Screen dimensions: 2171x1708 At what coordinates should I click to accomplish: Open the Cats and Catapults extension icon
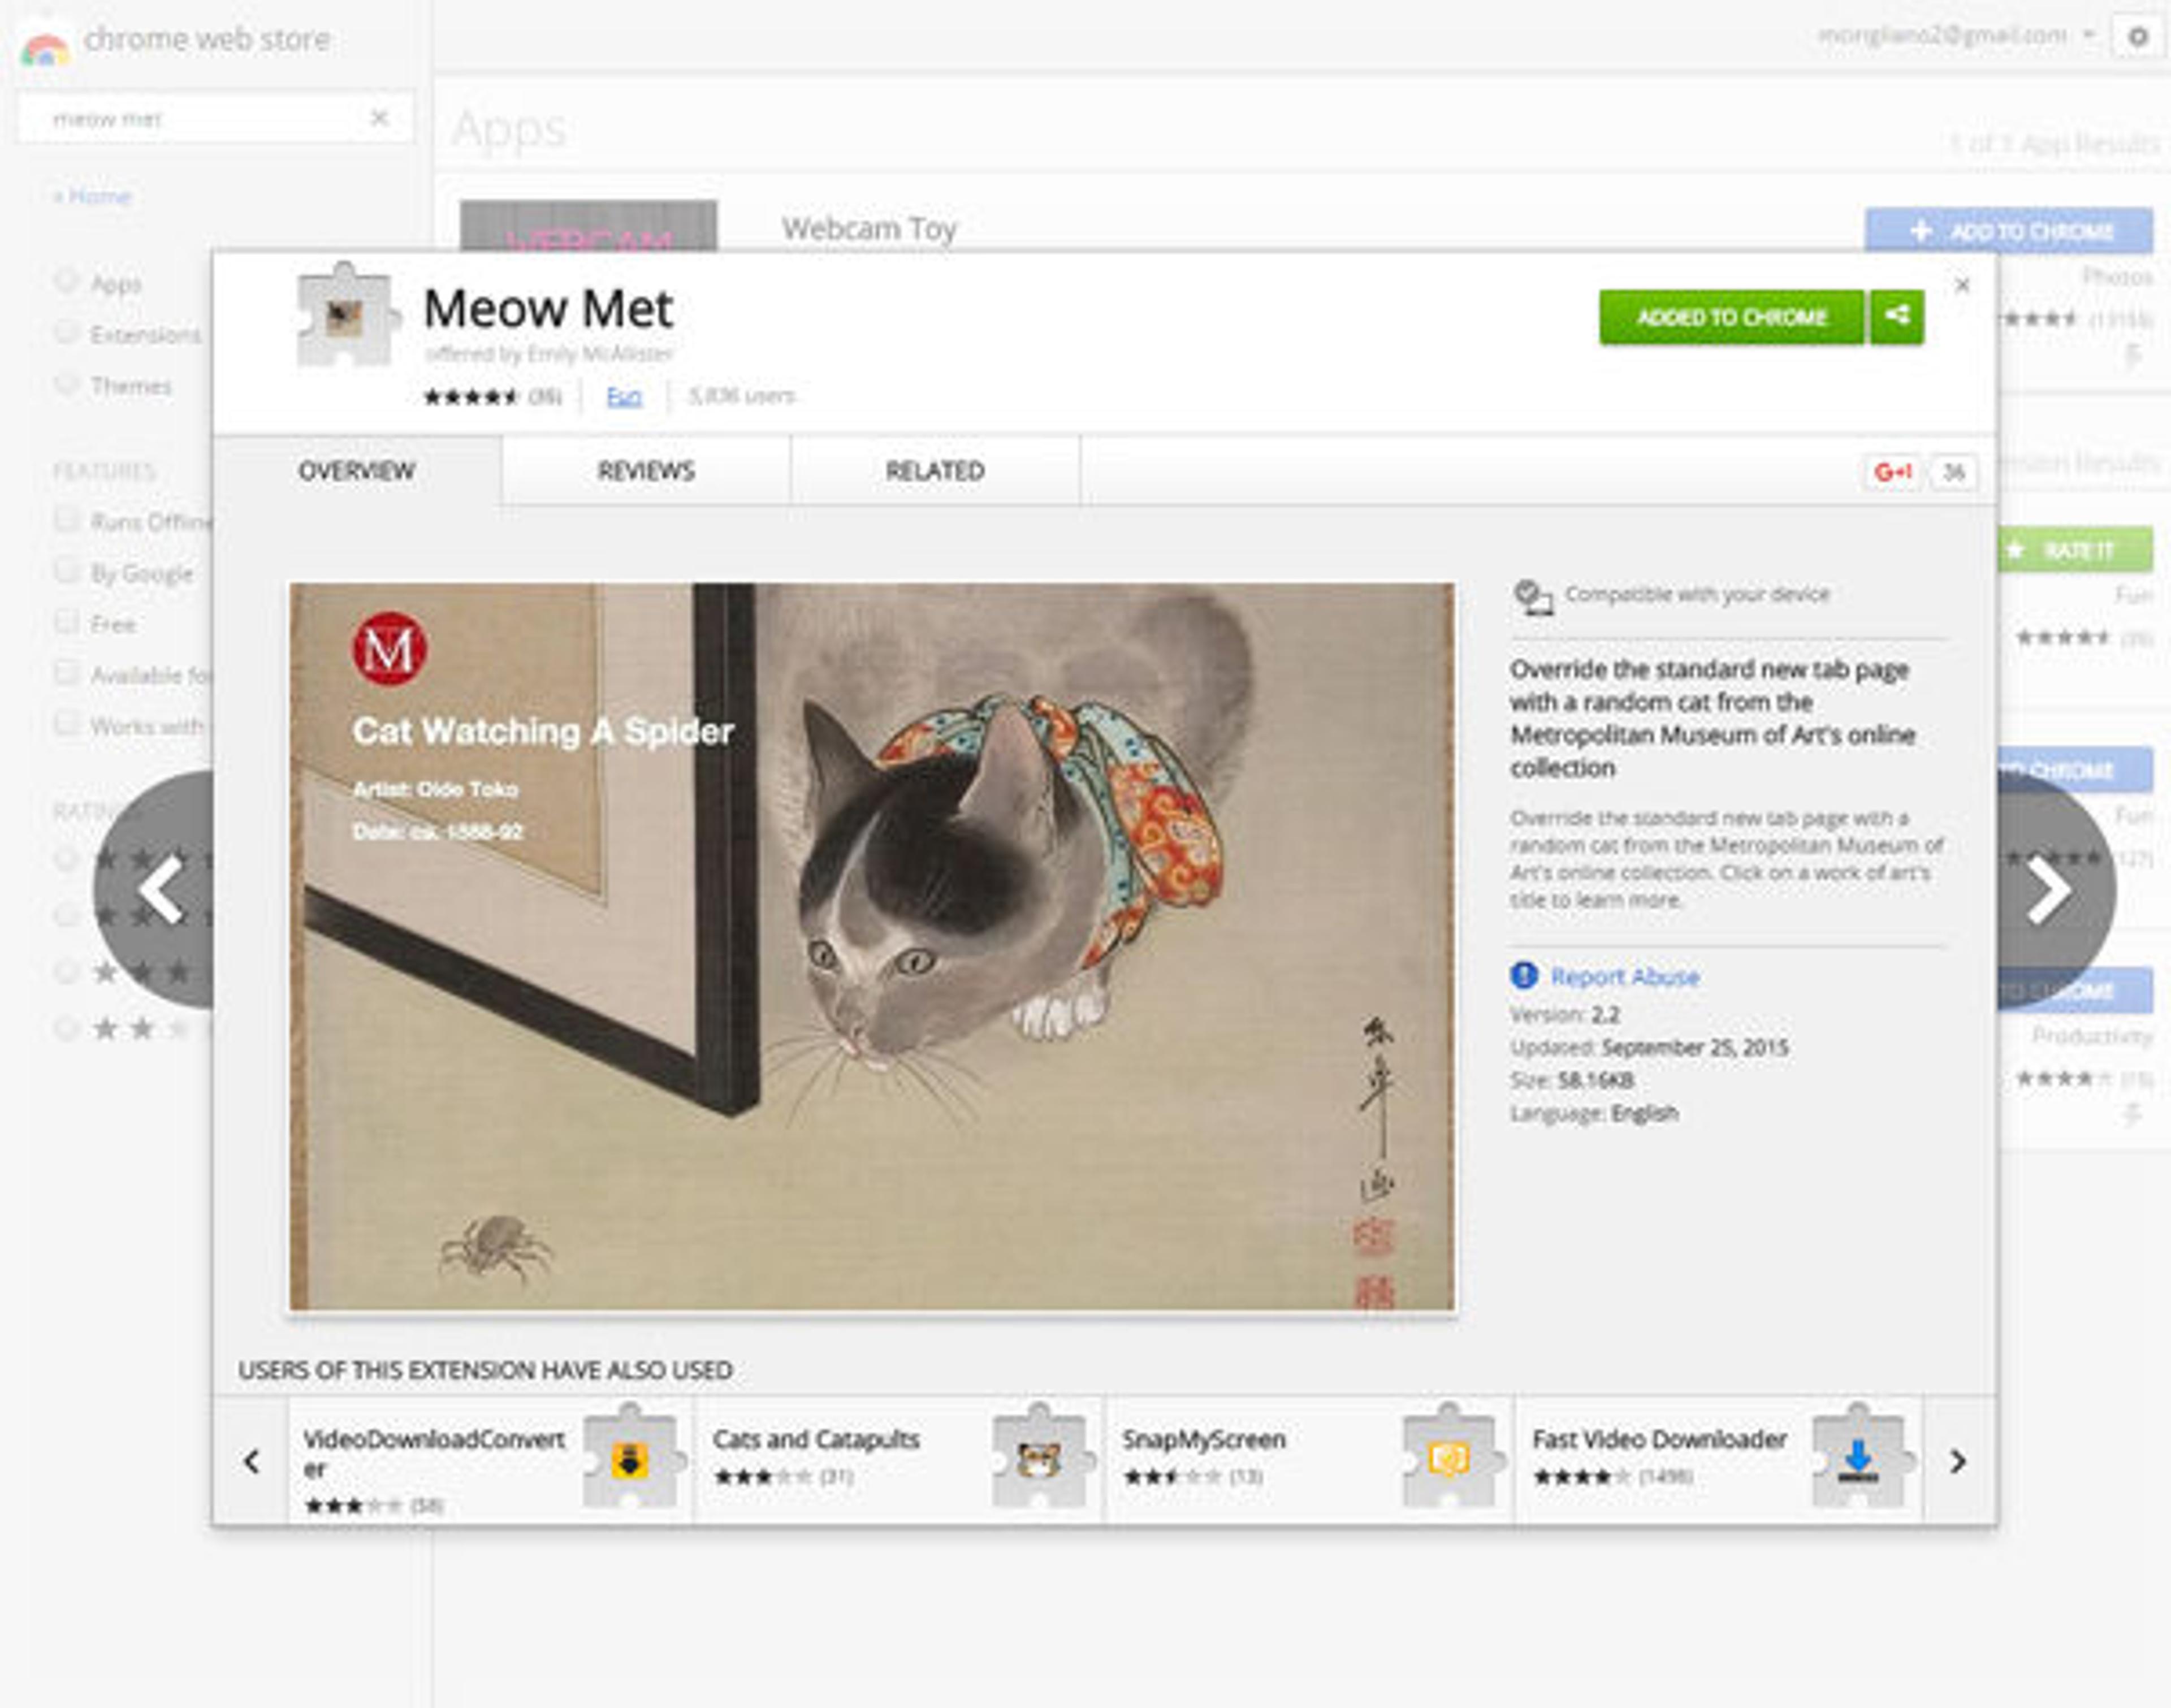click(1039, 1460)
